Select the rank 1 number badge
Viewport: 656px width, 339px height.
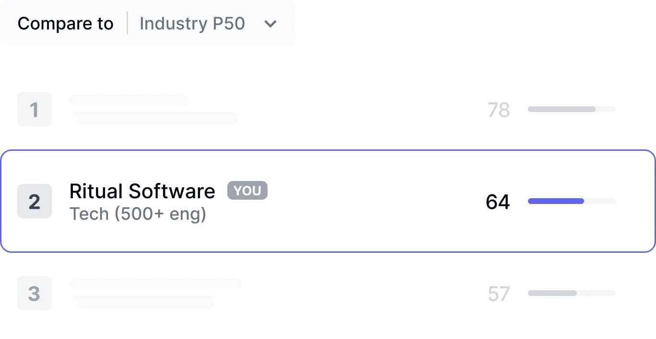point(35,110)
